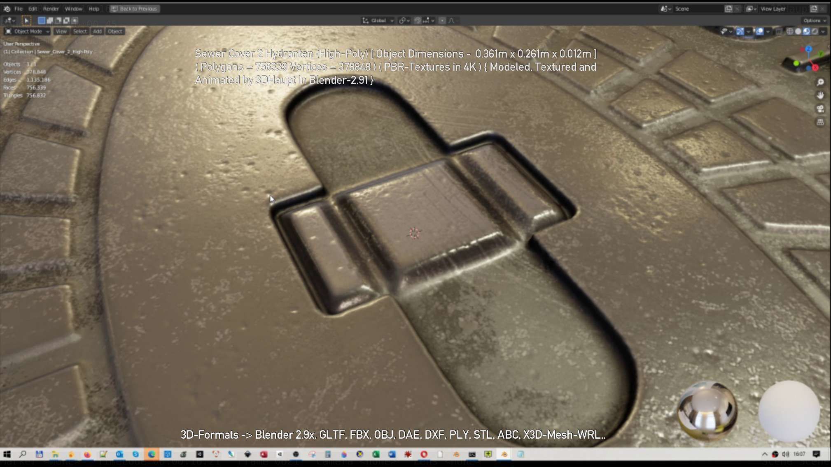Open the gizmo settings dropdown
Viewport: 831px width, 467px height.
(748, 31)
